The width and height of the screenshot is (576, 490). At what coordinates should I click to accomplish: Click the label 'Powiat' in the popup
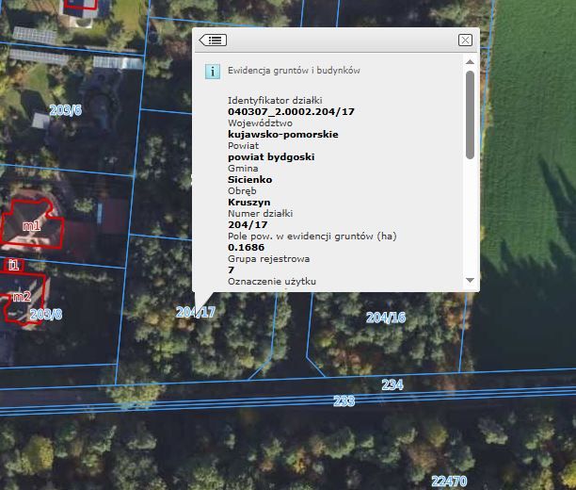[243, 146]
